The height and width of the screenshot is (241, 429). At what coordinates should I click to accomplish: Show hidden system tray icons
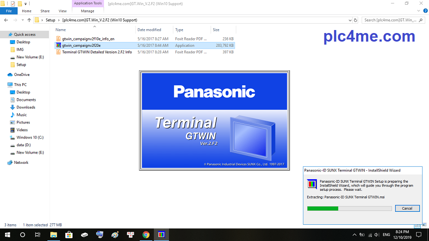tap(354, 235)
